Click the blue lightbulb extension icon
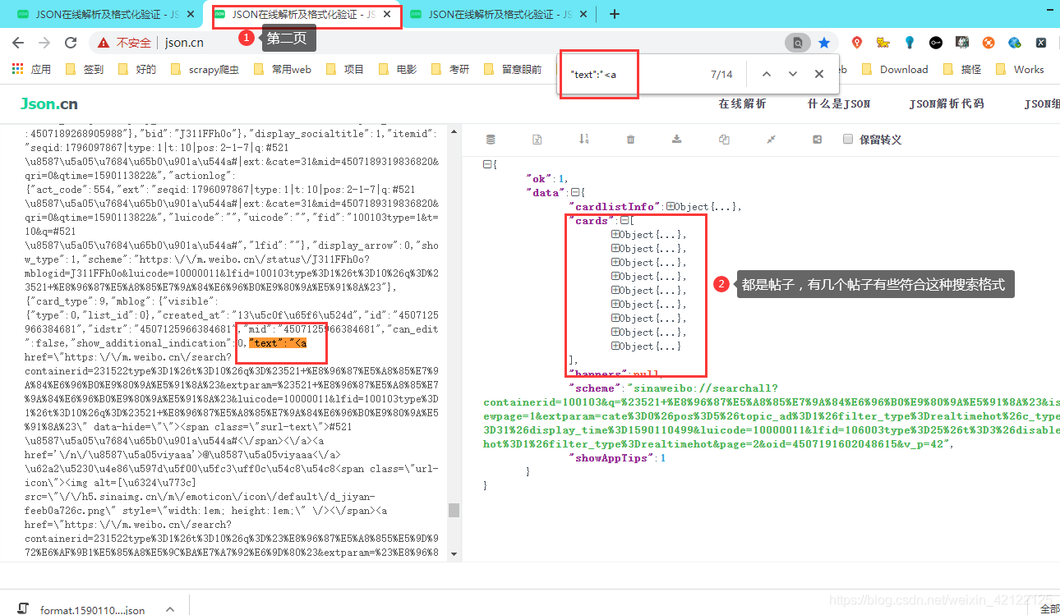The image size is (1060, 615). click(910, 43)
